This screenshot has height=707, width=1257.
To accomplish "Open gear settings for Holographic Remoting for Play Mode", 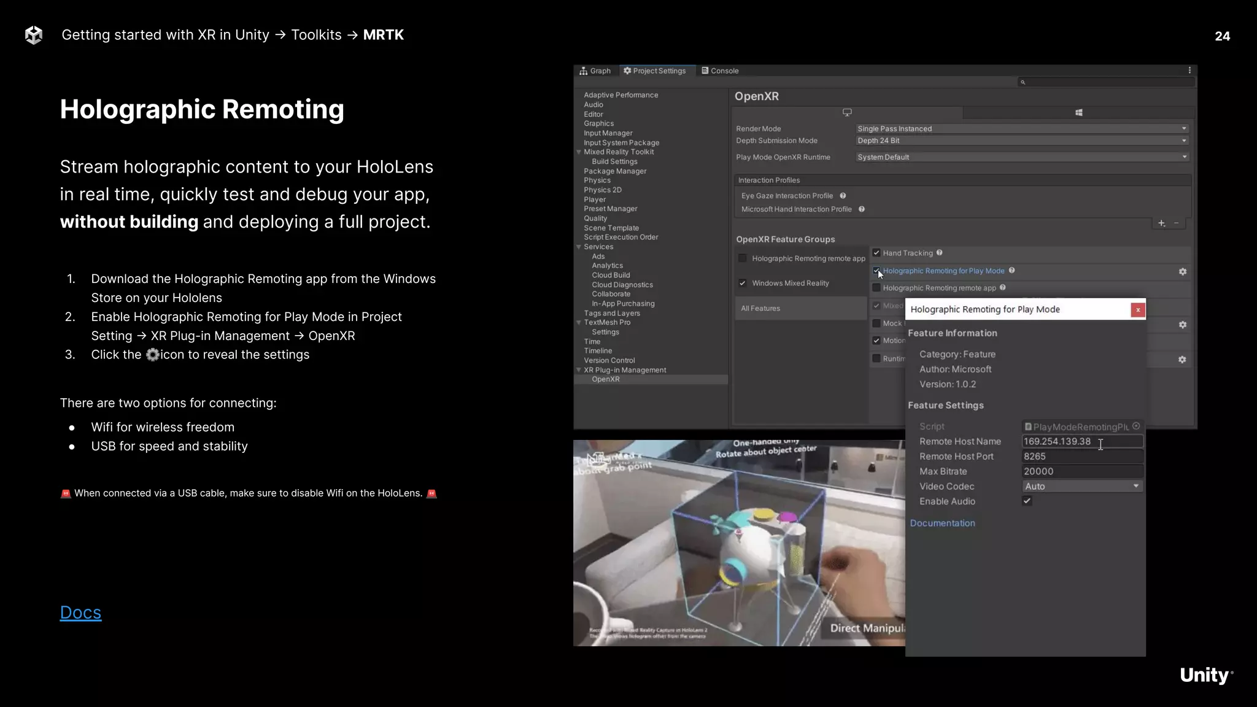I will 1183,272.
